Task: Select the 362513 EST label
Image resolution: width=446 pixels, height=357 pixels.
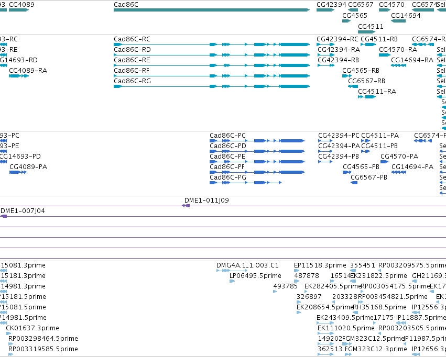Action: 330,349
